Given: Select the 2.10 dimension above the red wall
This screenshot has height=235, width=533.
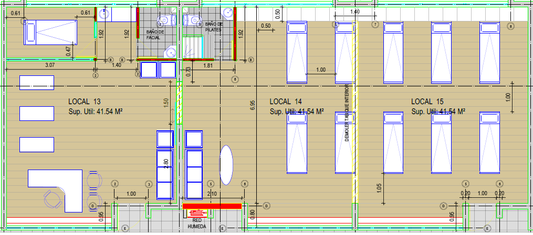Looking at the screenshot, I should (x=213, y=194).
